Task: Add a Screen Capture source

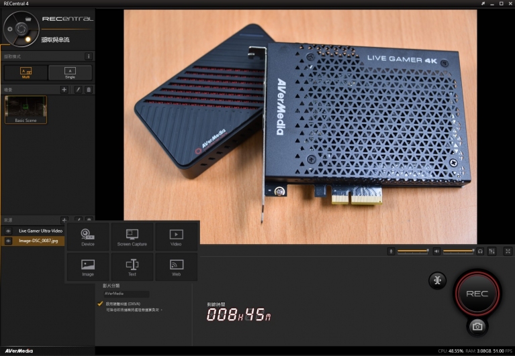Action: click(x=132, y=237)
